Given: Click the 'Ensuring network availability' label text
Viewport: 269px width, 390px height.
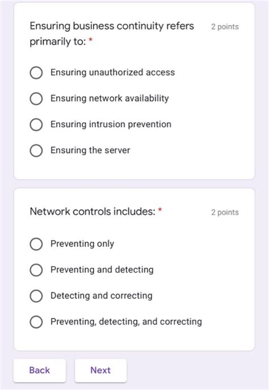Looking at the screenshot, I should (x=110, y=98).
